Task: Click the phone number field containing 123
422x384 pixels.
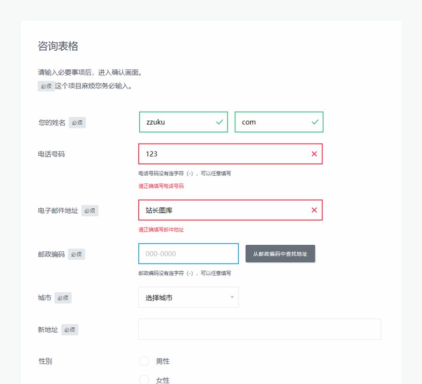Action: point(225,154)
